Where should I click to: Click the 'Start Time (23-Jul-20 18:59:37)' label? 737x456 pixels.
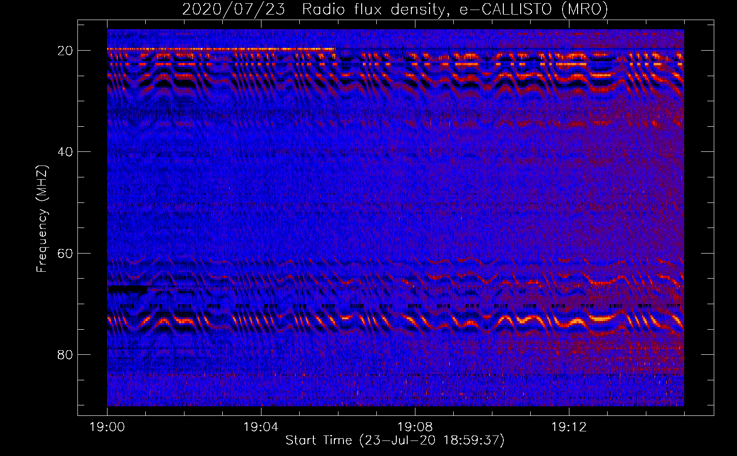[395, 440]
